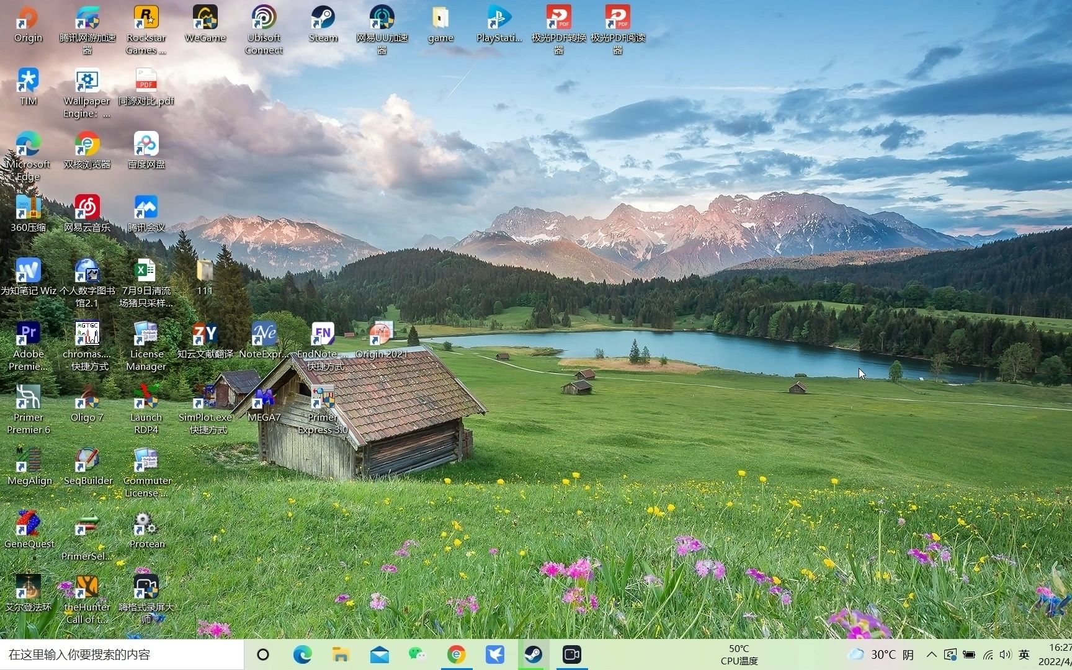Select the 7月9日 Excel file icon
1072x670 pixels.
[146, 283]
